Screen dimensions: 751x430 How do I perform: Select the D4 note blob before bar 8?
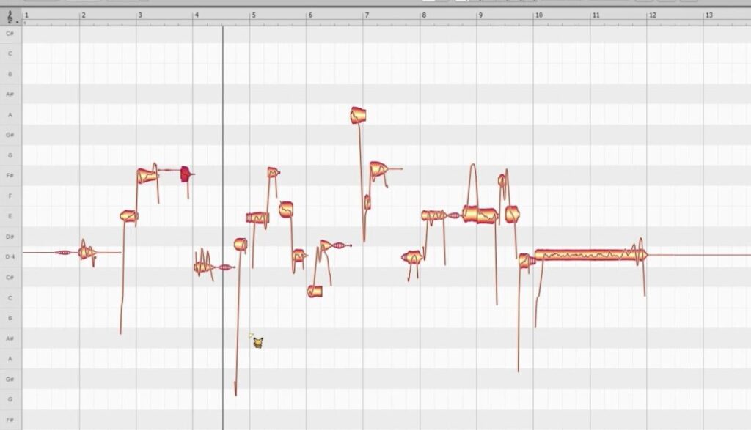click(x=412, y=257)
